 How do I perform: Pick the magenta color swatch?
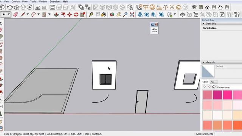click(x=217, y=95)
